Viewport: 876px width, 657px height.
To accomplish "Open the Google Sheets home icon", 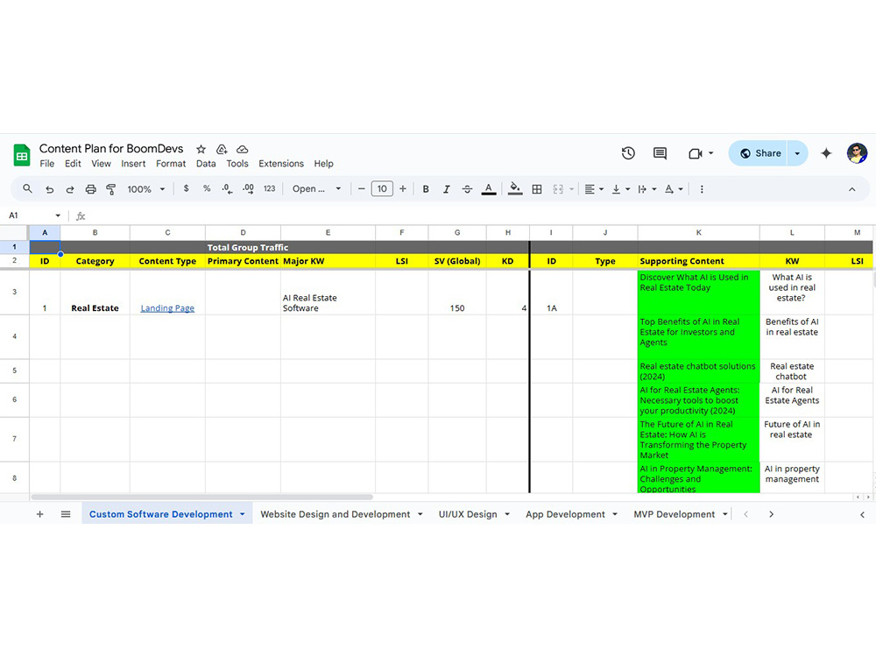I will [22, 155].
